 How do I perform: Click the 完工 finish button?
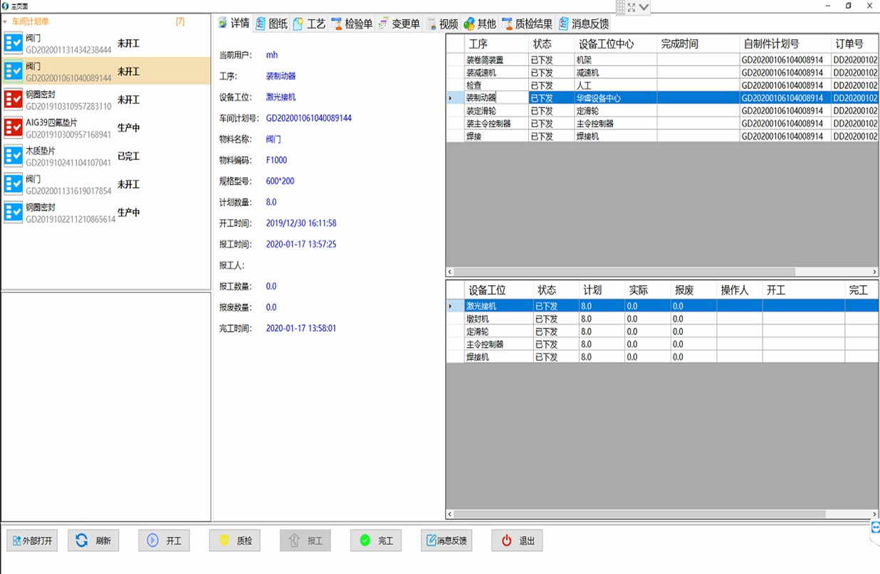click(375, 540)
